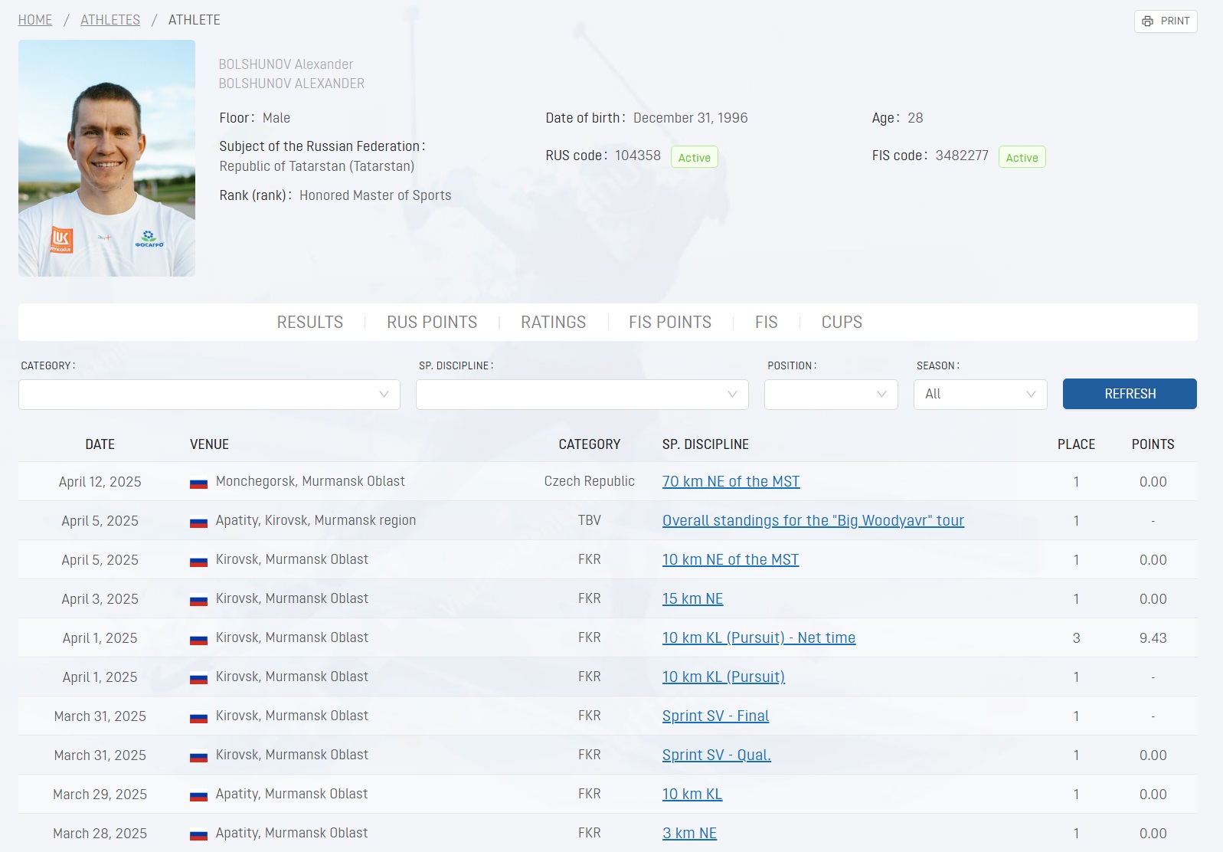
Task: Click the Place column header
Action: point(1076,444)
